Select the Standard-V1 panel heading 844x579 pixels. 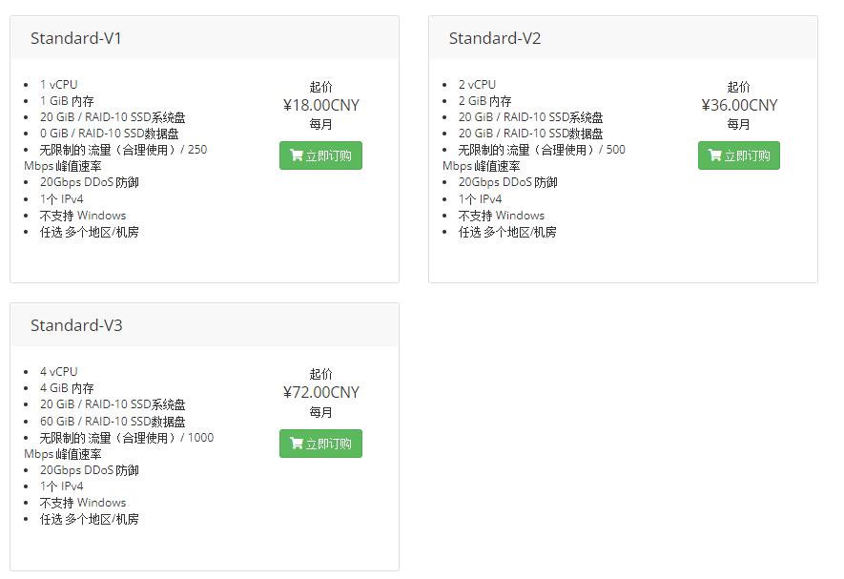[76, 38]
